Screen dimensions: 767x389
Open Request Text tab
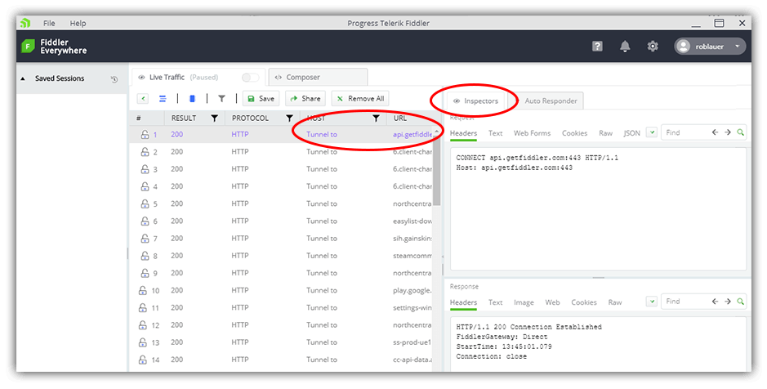(x=495, y=133)
